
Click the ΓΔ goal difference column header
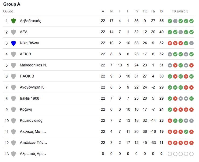click(153, 11)
